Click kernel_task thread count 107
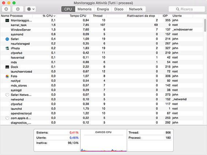Screen dimensions: 207x155 pos(103,25)
